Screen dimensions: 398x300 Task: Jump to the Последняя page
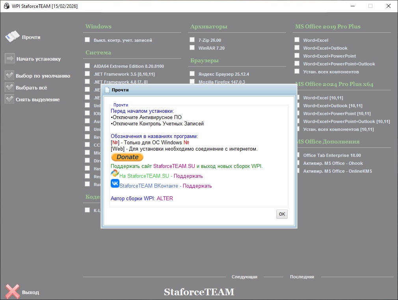click(x=302, y=277)
